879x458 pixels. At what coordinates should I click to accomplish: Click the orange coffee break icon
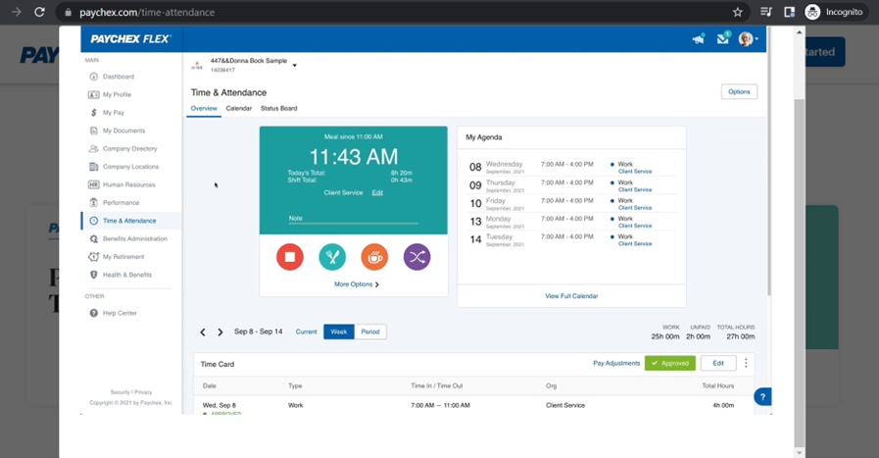[x=374, y=257]
